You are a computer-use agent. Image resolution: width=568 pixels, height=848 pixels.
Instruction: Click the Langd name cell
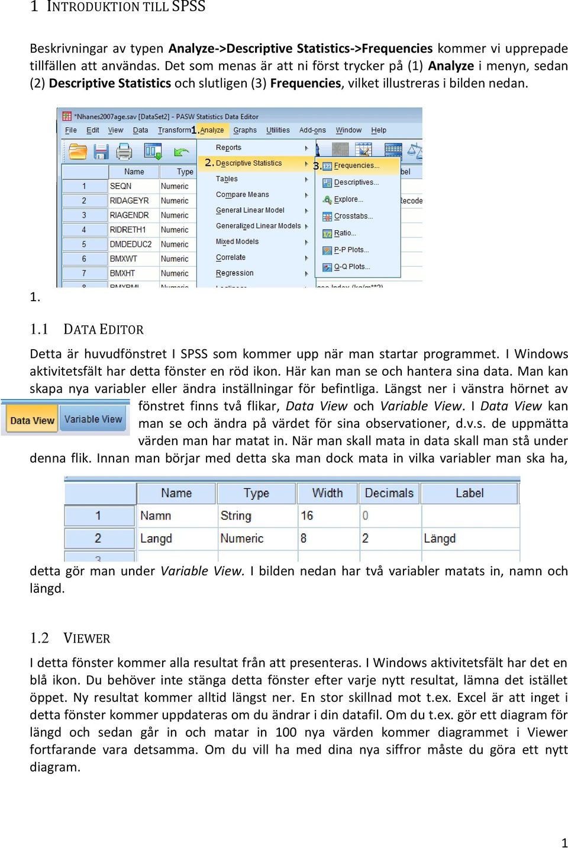click(x=177, y=539)
